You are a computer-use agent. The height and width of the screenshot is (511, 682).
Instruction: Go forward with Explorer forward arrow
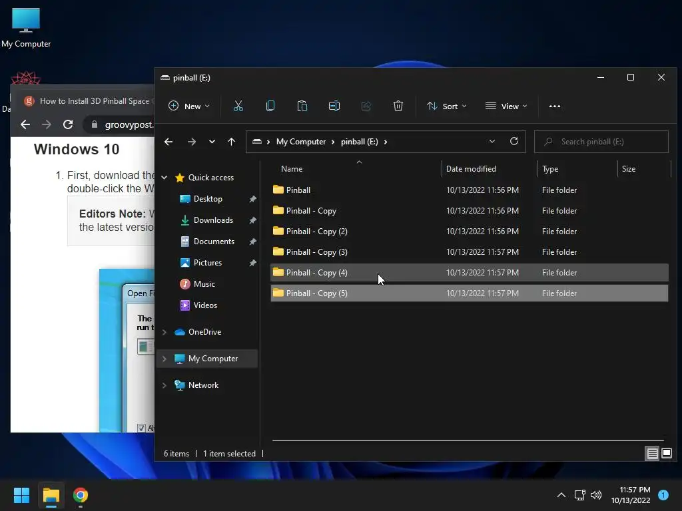tap(191, 142)
